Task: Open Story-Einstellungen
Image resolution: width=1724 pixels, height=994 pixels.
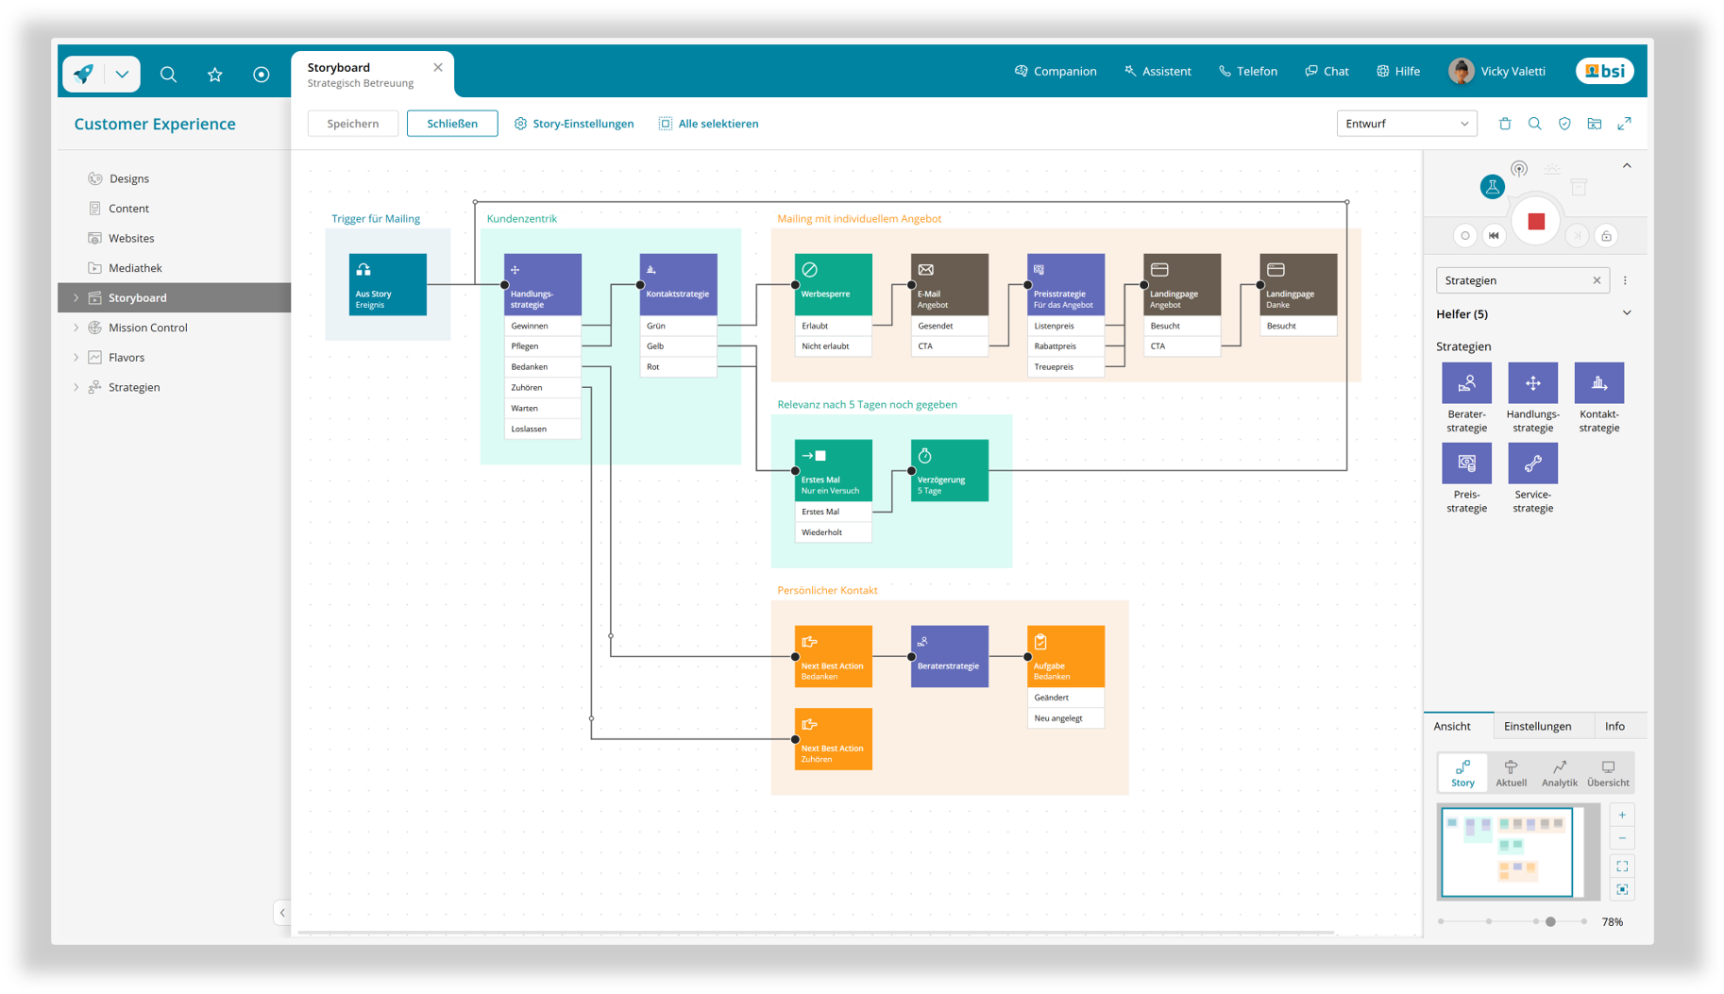Action: tap(574, 124)
